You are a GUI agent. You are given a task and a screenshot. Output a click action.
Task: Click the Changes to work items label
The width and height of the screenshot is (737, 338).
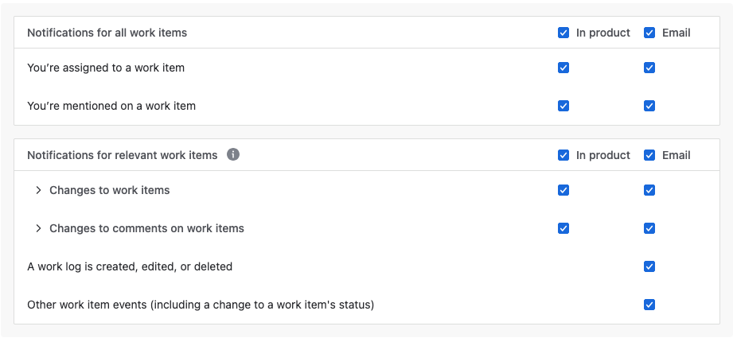point(110,190)
